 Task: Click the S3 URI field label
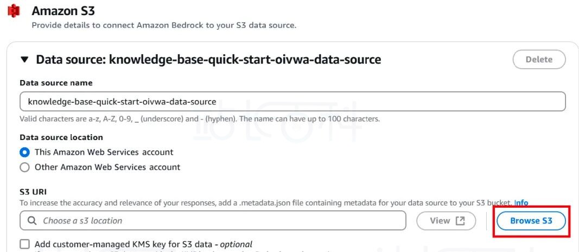tap(33, 192)
